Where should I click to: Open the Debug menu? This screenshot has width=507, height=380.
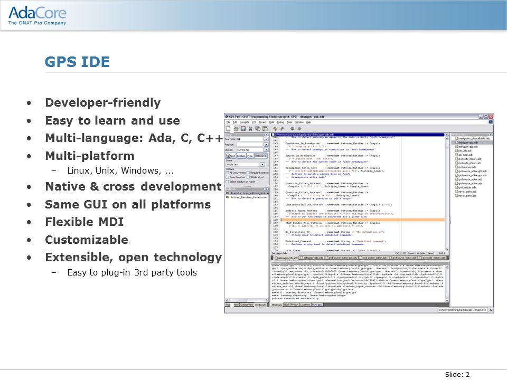pos(280,122)
